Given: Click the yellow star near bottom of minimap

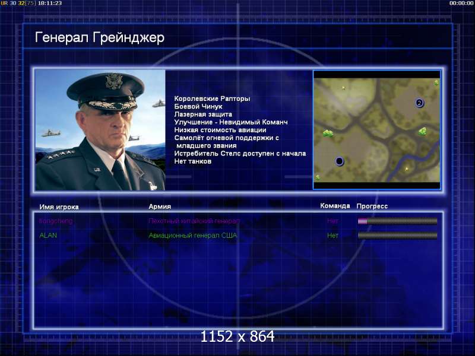Looking at the screenshot, I should tap(407, 169).
